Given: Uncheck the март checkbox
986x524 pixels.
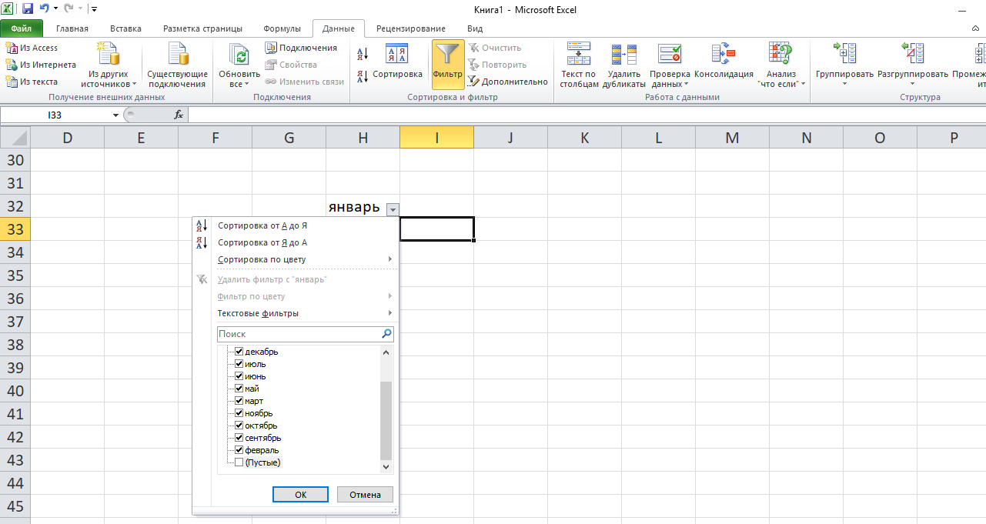Looking at the screenshot, I should click(239, 401).
